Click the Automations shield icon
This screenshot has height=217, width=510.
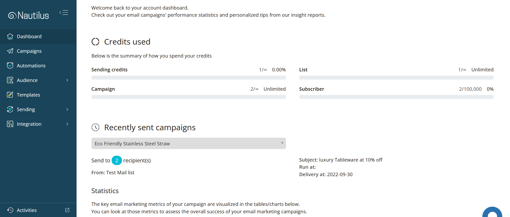10,66
